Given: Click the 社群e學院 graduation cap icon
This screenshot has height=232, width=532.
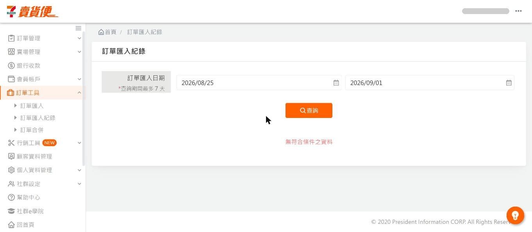Looking at the screenshot, I should (x=11, y=211).
